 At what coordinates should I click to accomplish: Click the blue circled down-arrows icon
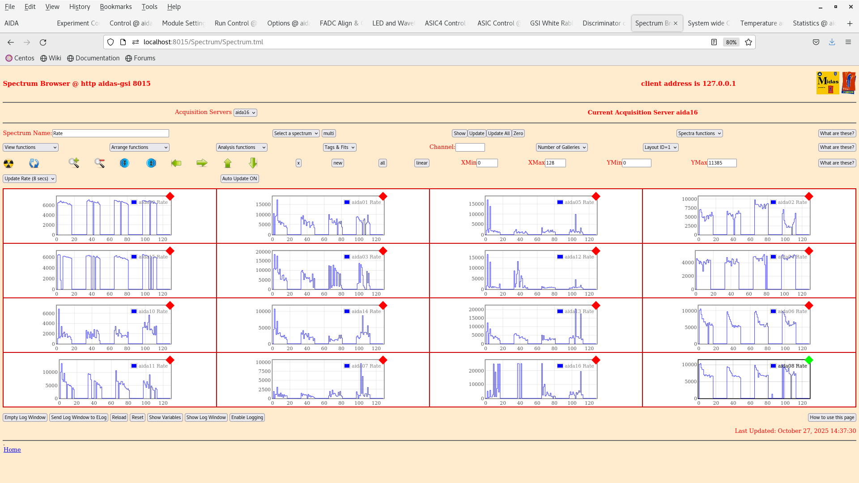(x=124, y=163)
